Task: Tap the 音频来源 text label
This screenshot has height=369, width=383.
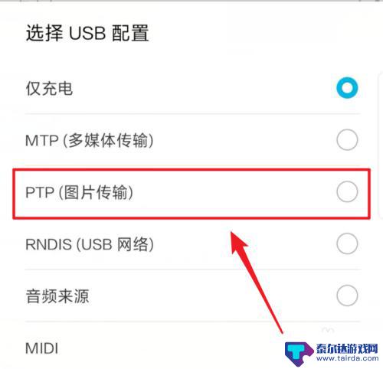Action: (57, 296)
